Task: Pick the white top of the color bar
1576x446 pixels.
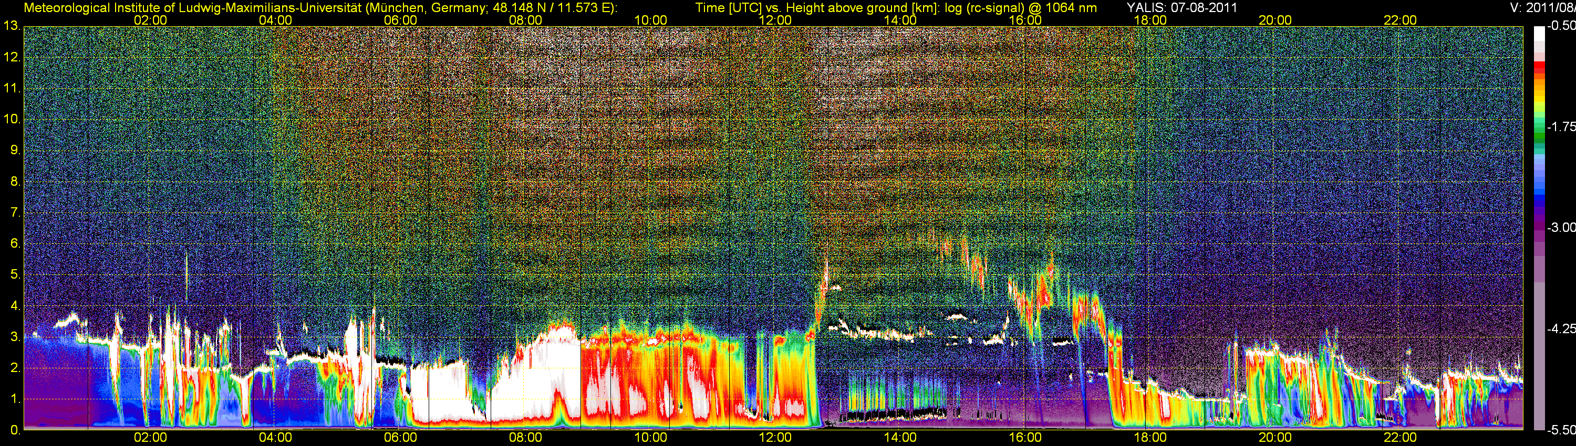Action: (x=1539, y=34)
